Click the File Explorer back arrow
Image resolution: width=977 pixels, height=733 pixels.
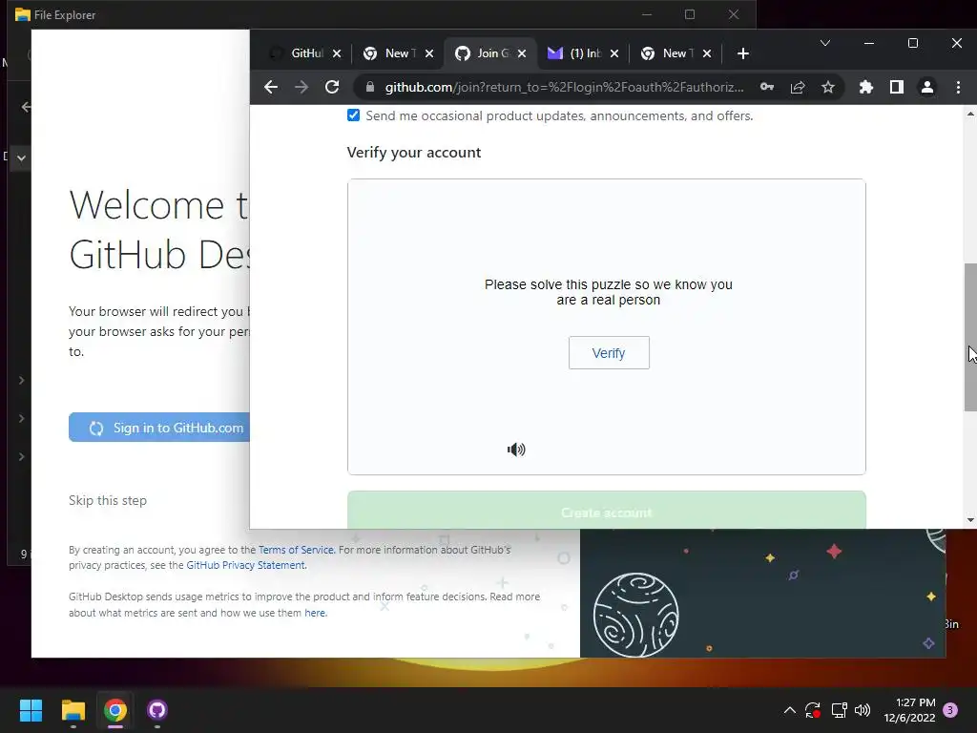(x=26, y=107)
